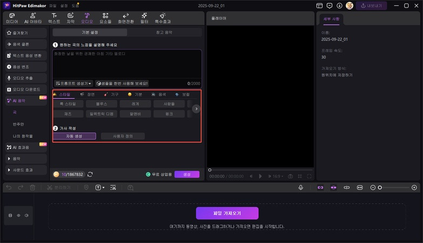The height and width of the screenshot is (243, 423).
Task: Open the 필터 filters tool
Action: coord(144,18)
